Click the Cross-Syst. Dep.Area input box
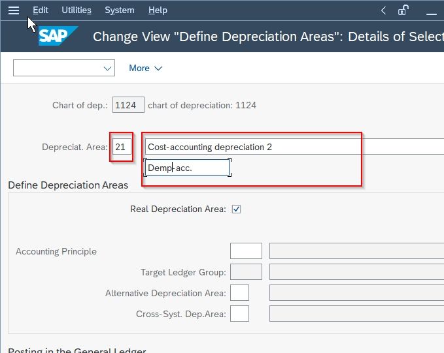This screenshot has height=353, width=444. click(239, 313)
